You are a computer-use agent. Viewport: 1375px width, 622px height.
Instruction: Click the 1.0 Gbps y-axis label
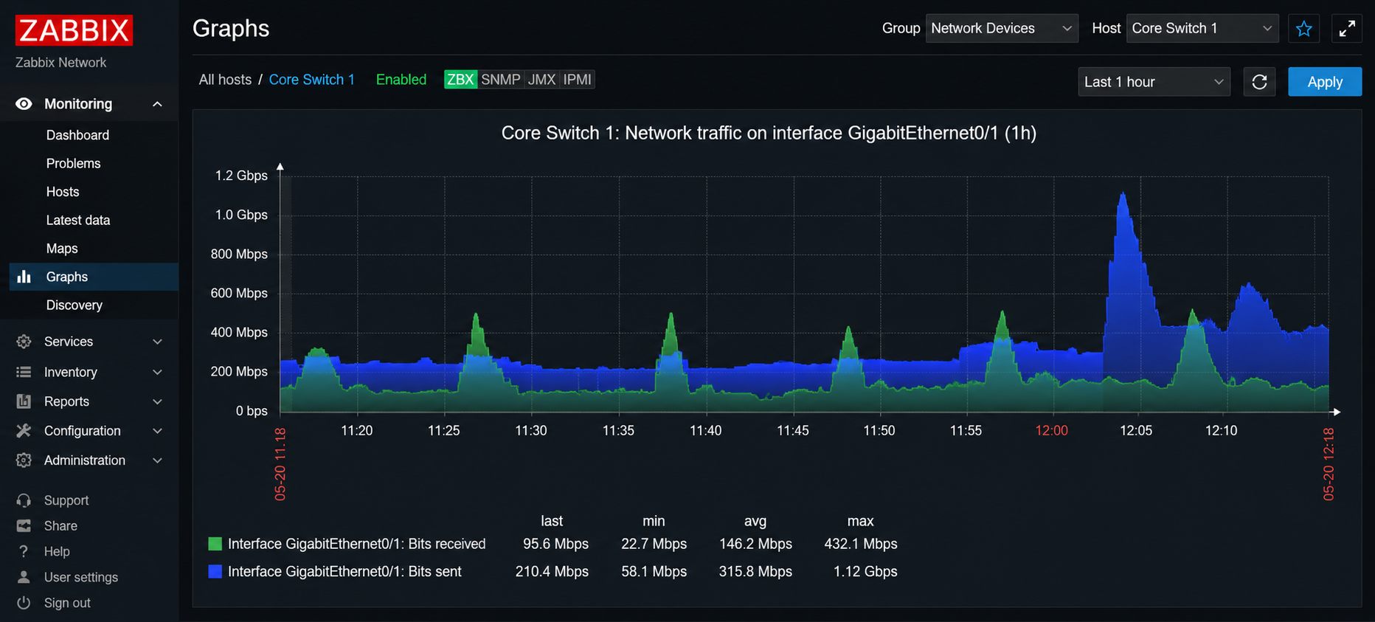point(241,215)
